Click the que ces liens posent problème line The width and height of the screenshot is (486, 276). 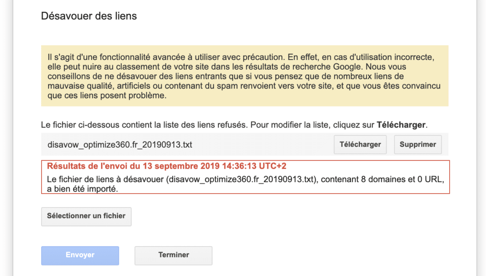click(107, 96)
